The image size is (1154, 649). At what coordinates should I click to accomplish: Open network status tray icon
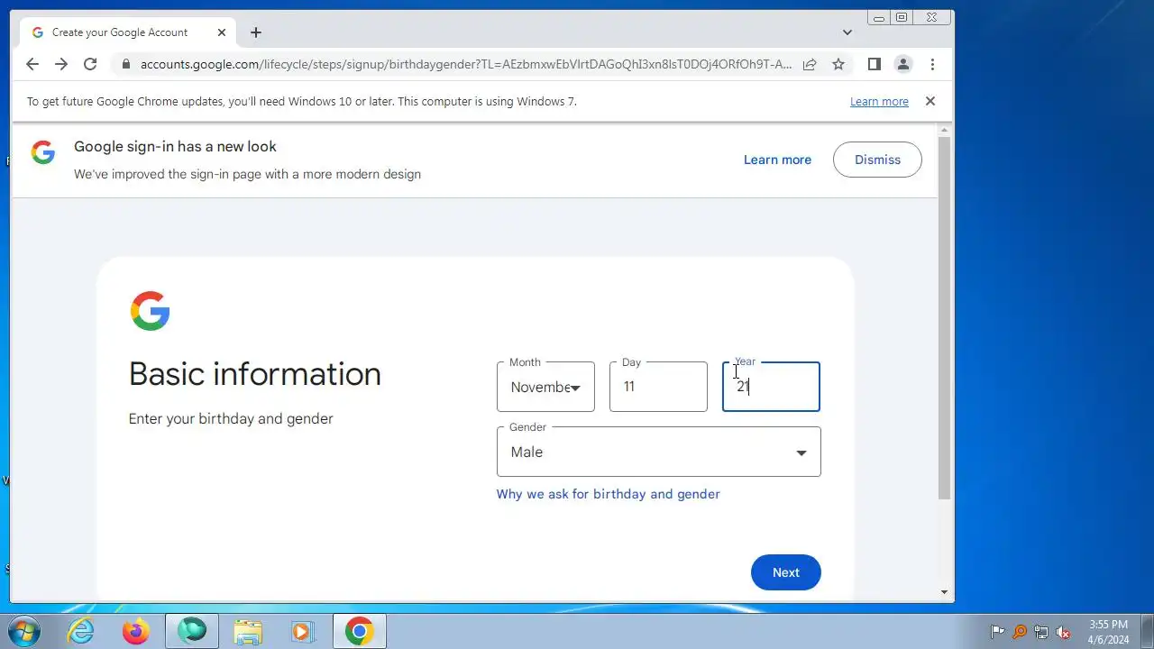click(1041, 632)
